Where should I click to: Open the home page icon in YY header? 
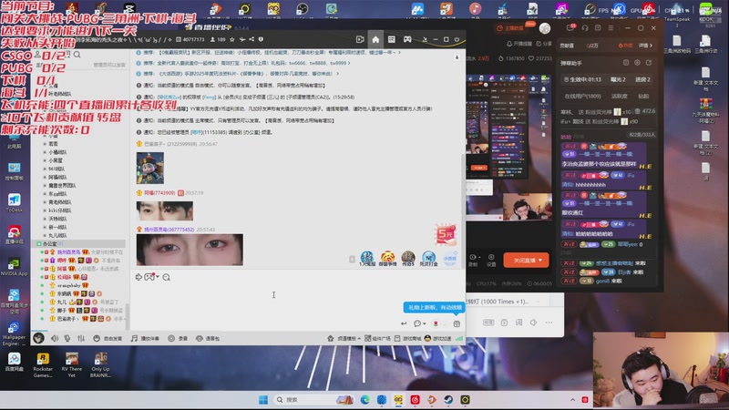pyautogui.click(x=375, y=39)
